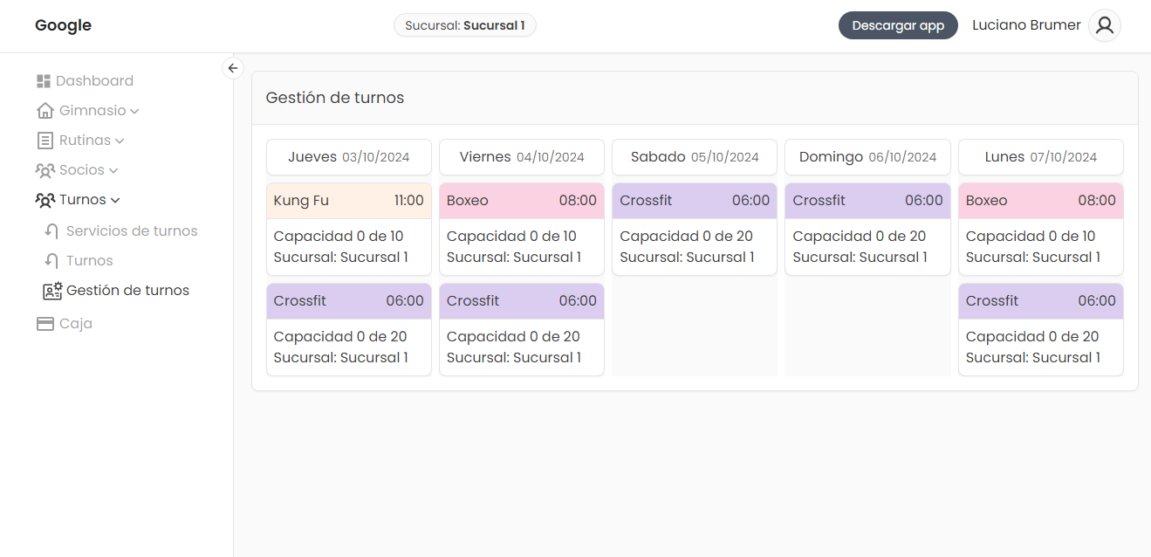Screen dimensions: 1151x557
Task: Click the Rutinas list icon
Action: pos(45,141)
